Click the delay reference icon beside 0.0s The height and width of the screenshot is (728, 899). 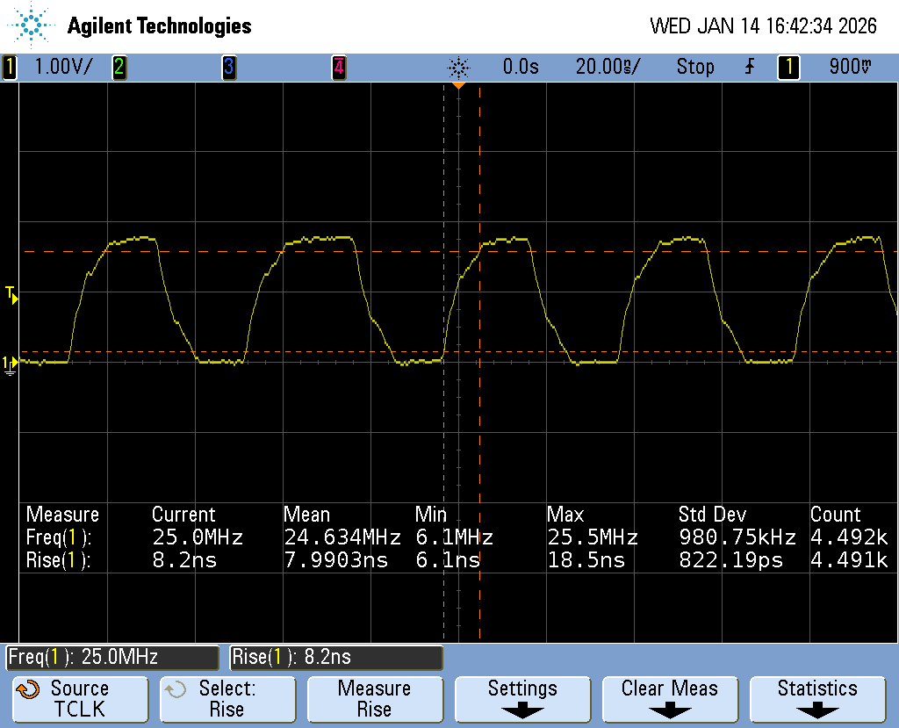(x=458, y=67)
